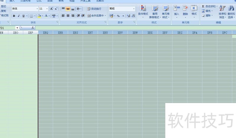Image resolution: width=236 pixels, height=138 pixels.
Task: Align text right
Action: (x=73, y=16)
